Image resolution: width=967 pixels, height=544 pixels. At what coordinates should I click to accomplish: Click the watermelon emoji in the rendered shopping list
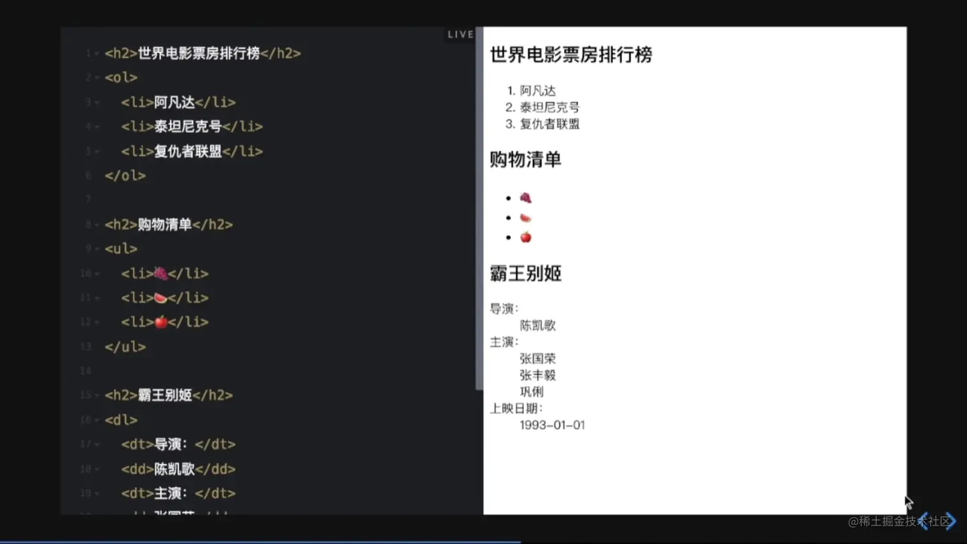[525, 217]
